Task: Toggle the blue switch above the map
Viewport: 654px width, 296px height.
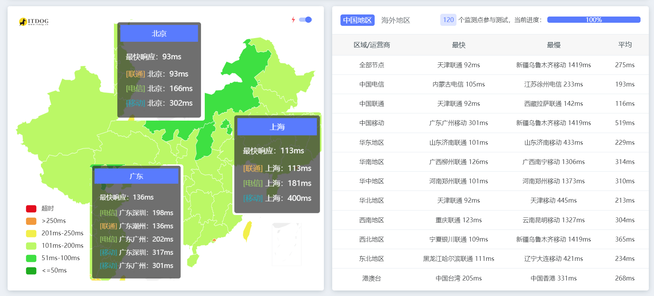Action: pyautogui.click(x=305, y=20)
